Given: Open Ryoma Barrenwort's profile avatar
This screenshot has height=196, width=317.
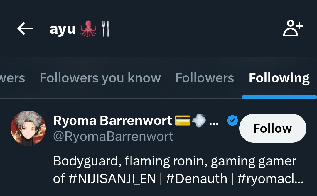Looking at the screenshot, I should [x=28, y=128].
